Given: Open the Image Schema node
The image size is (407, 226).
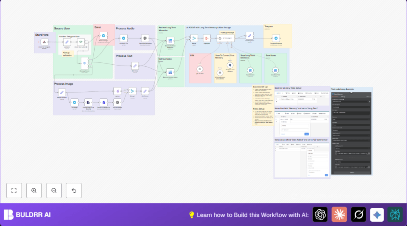Looking at the screenshot, I should [62, 93].
